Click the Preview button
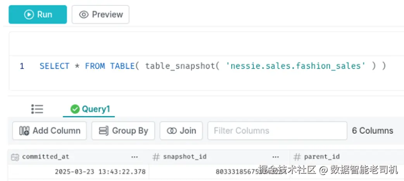This screenshot has width=404, height=181. [100, 15]
